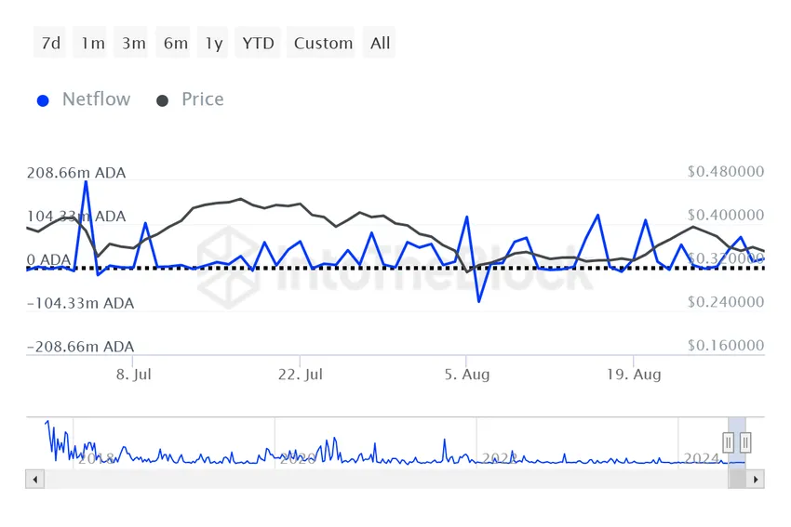Pick the 1y time range

(214, 43)
